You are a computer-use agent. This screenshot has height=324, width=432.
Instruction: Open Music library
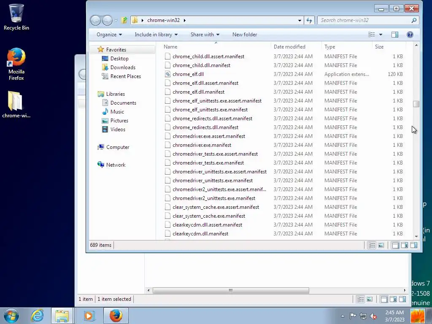pyautogui.click(x=117, y=111)
